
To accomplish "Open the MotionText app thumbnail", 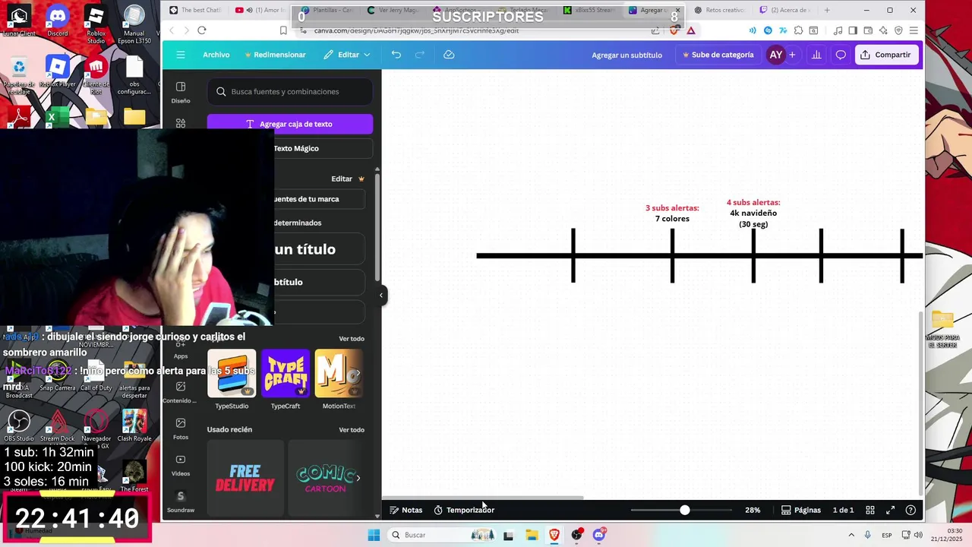I will point(339,373).
